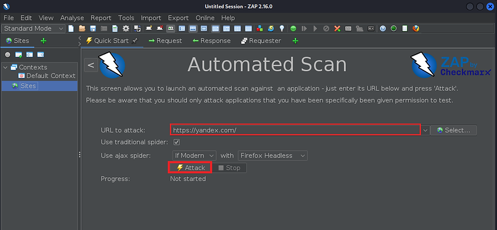Click the black console-style toolbar icon
Viewport: 497px width, 230px height.
(371, 28)
